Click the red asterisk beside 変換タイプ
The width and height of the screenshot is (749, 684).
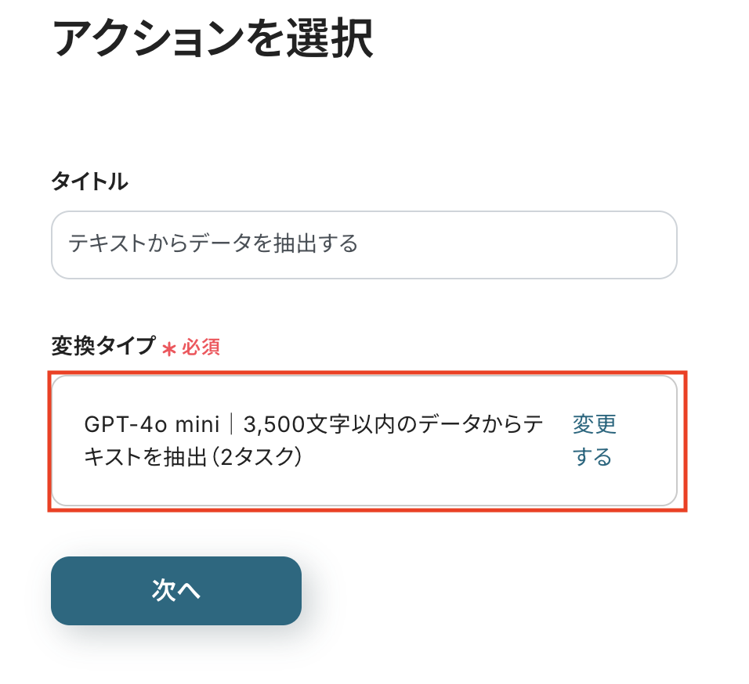(x=168, y=348)
